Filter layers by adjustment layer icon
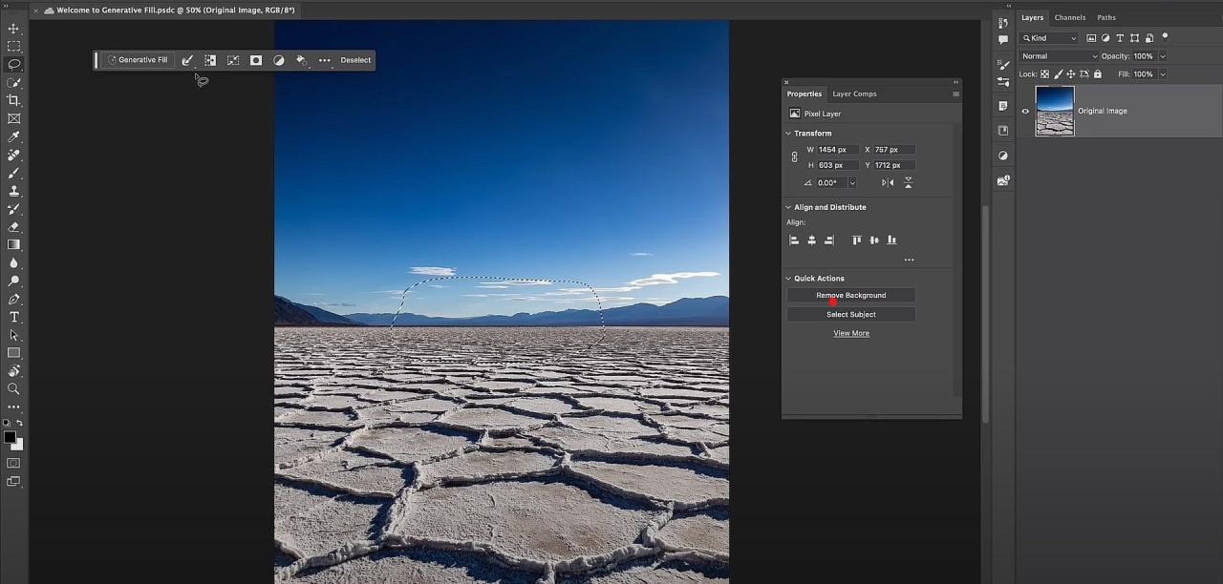Viewport: 1223px width, 584px height. tap(1105, 38)
